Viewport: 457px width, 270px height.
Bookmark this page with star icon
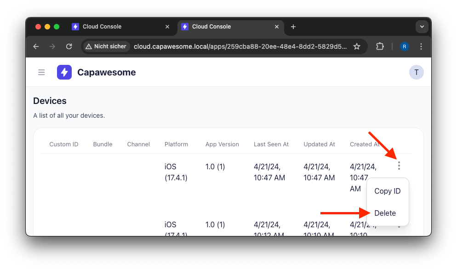tap(357, 46)
